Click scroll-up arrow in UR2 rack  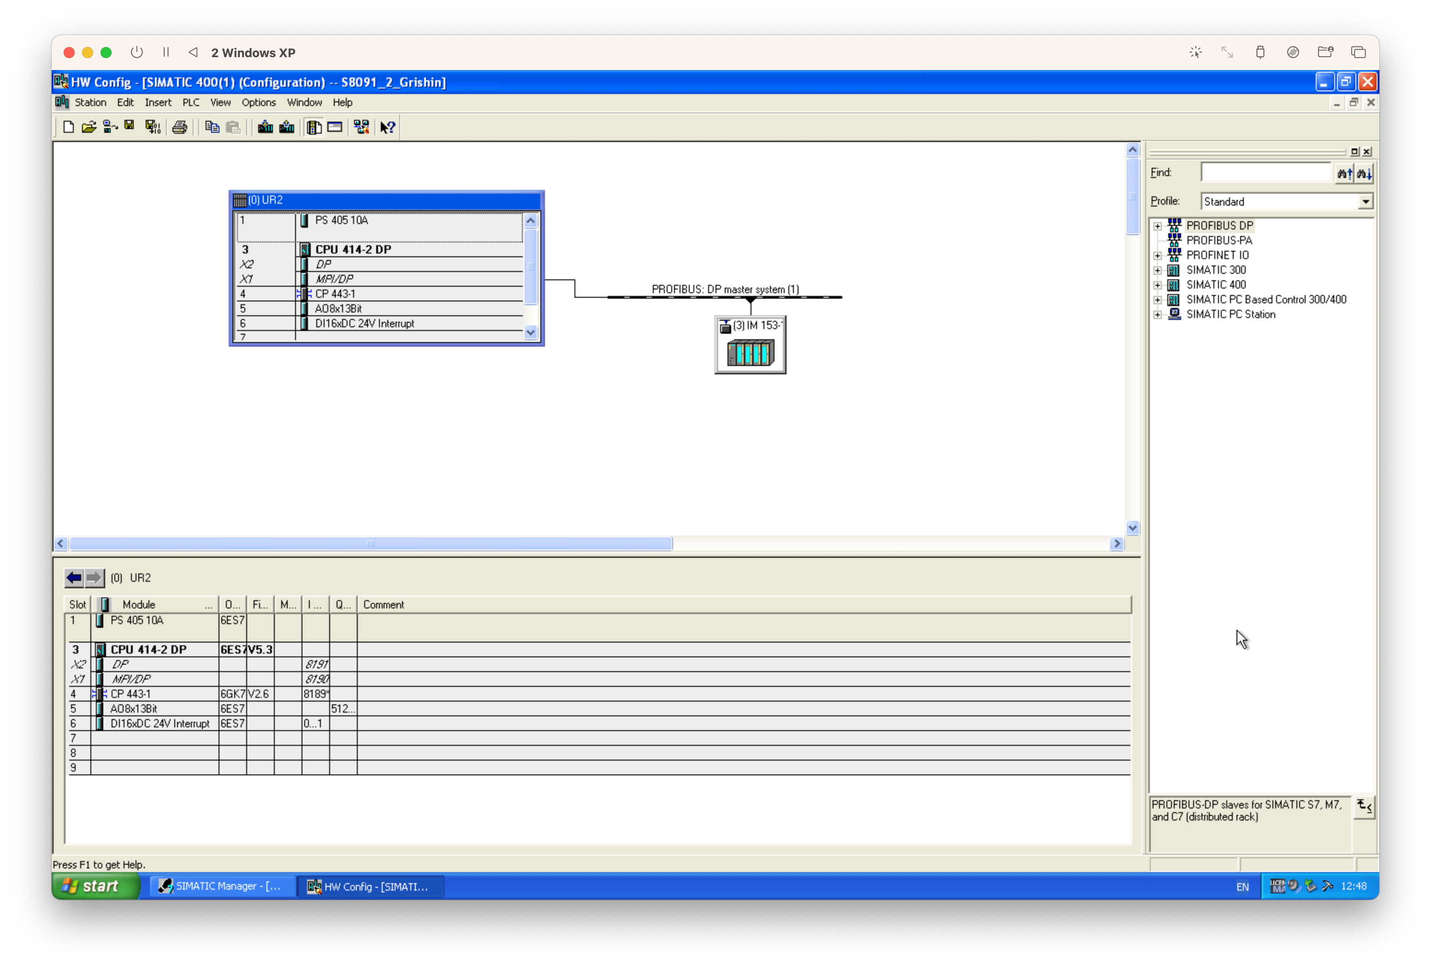coord(530,220)
